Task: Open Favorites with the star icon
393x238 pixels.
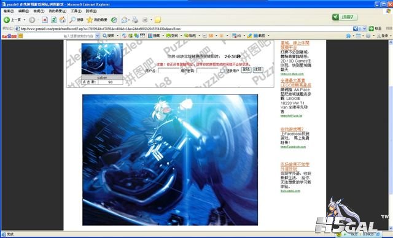Action: (x=97, y=20)
